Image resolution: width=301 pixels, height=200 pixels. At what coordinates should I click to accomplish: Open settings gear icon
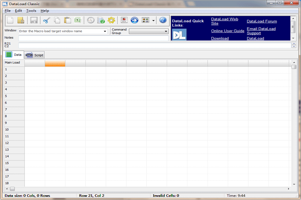point(111,20)
